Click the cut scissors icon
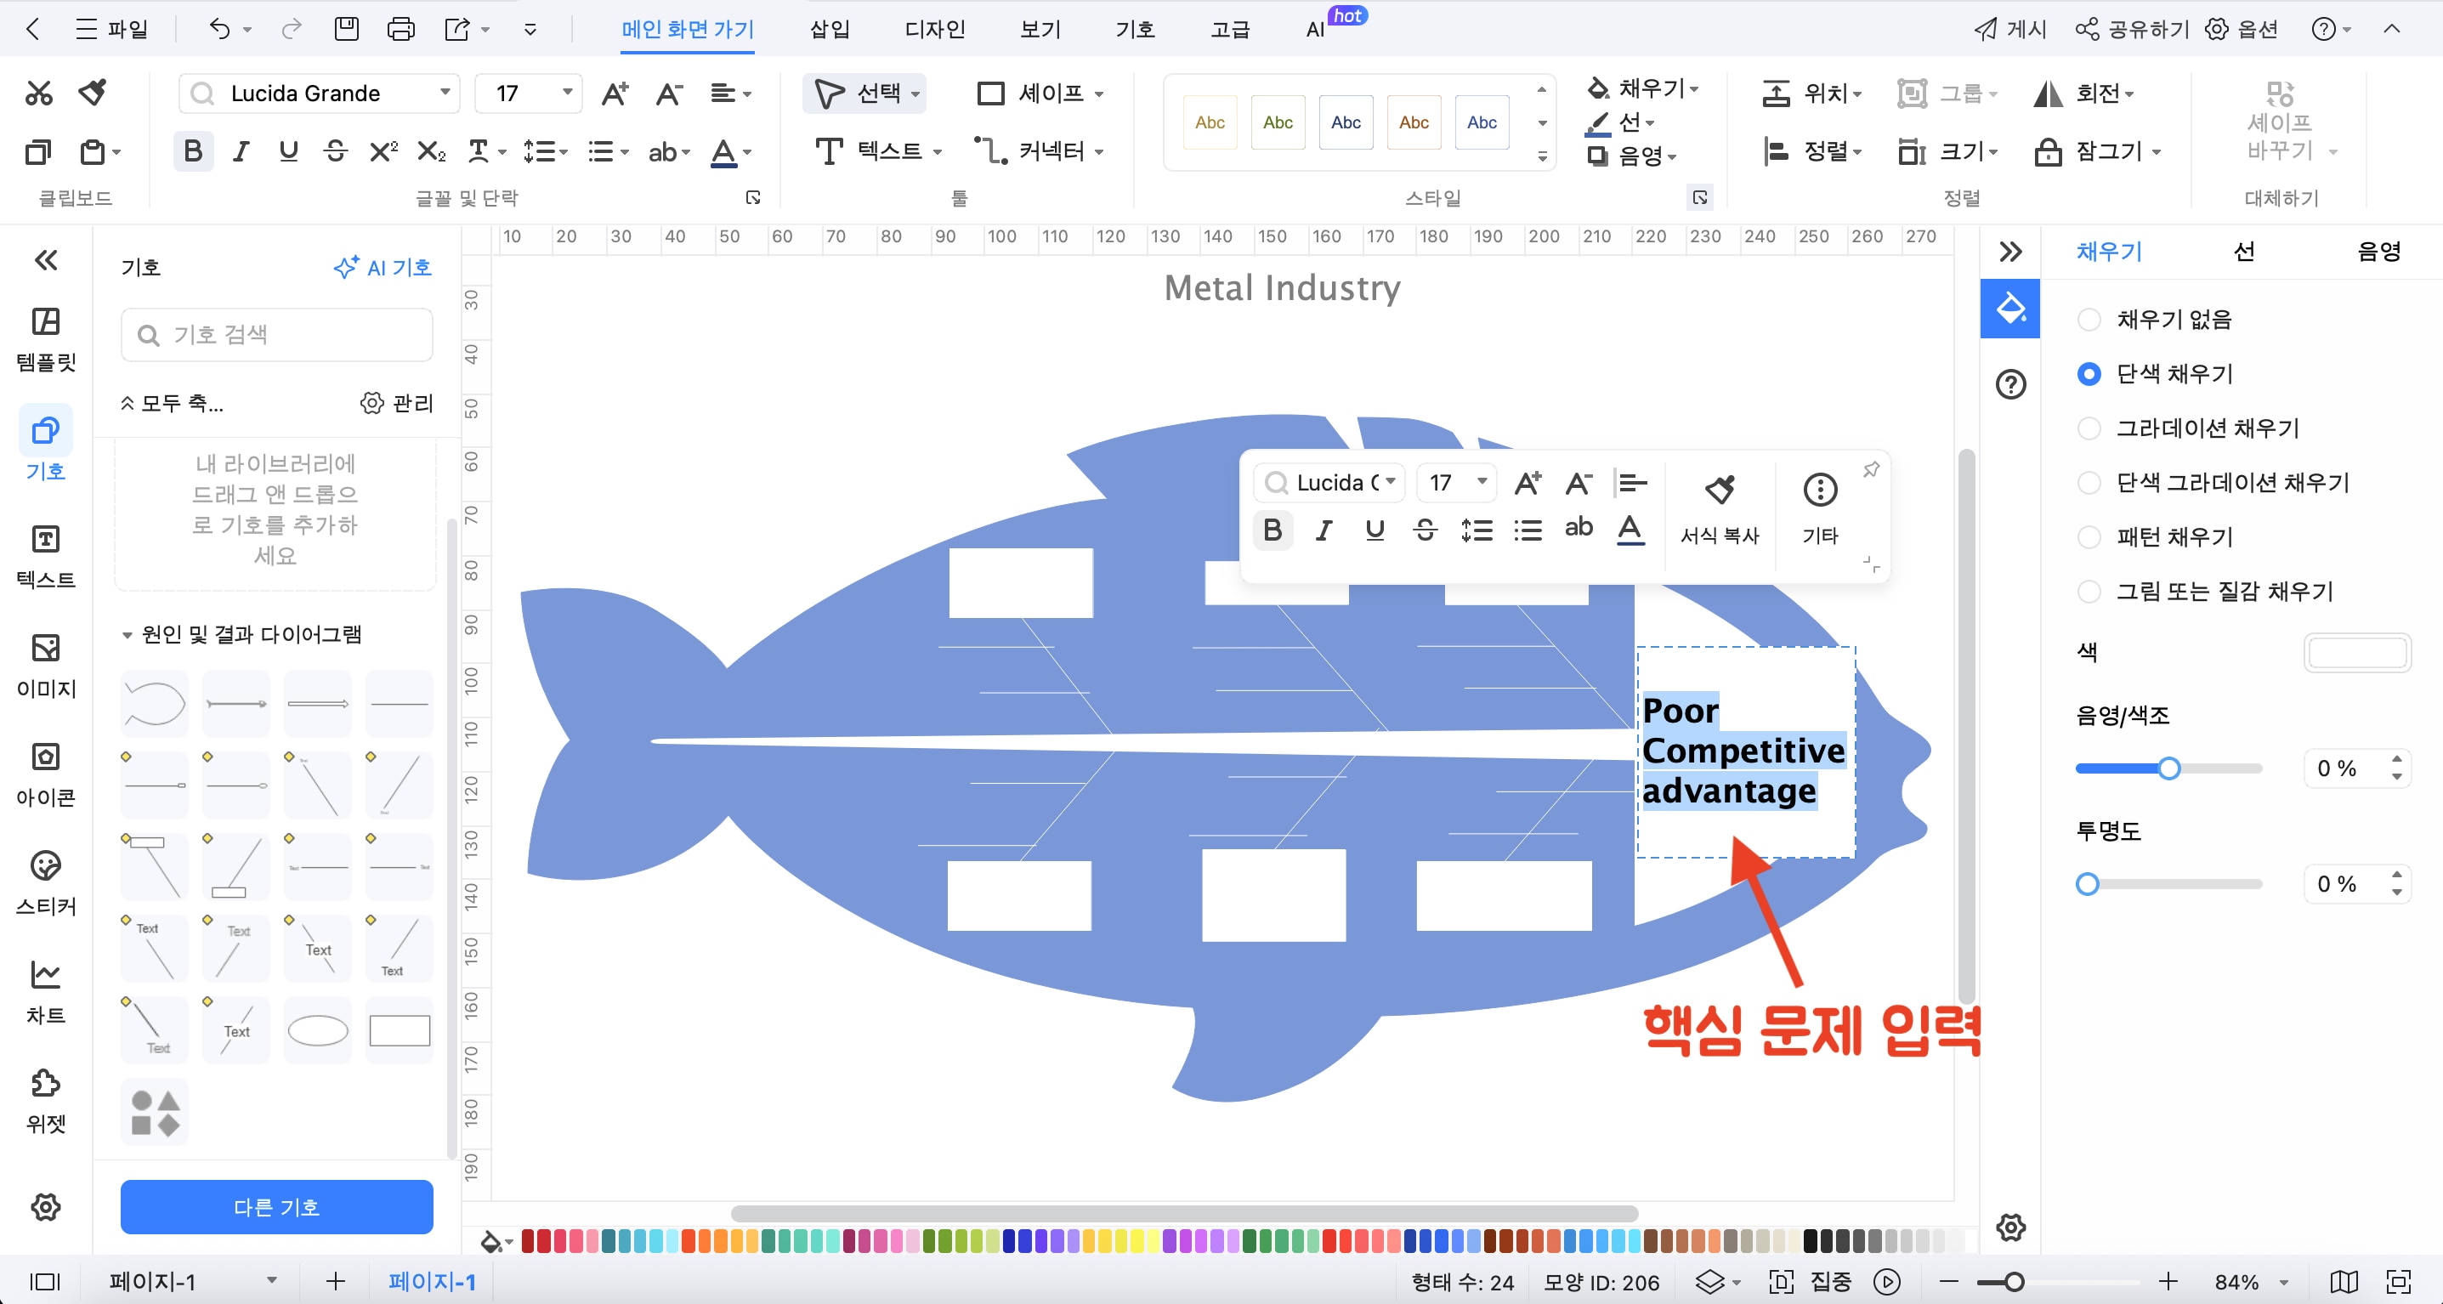The image size is (2443, 1304). [x=39, y=93]
